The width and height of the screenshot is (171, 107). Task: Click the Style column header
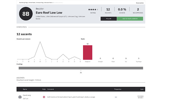point(44,89)
